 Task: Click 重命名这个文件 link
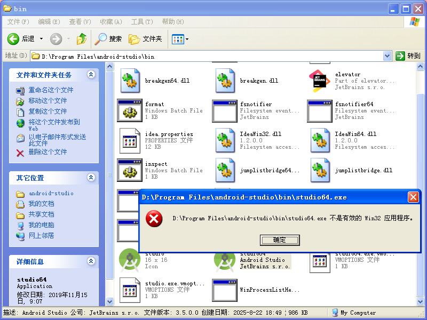tap(51, 90)
